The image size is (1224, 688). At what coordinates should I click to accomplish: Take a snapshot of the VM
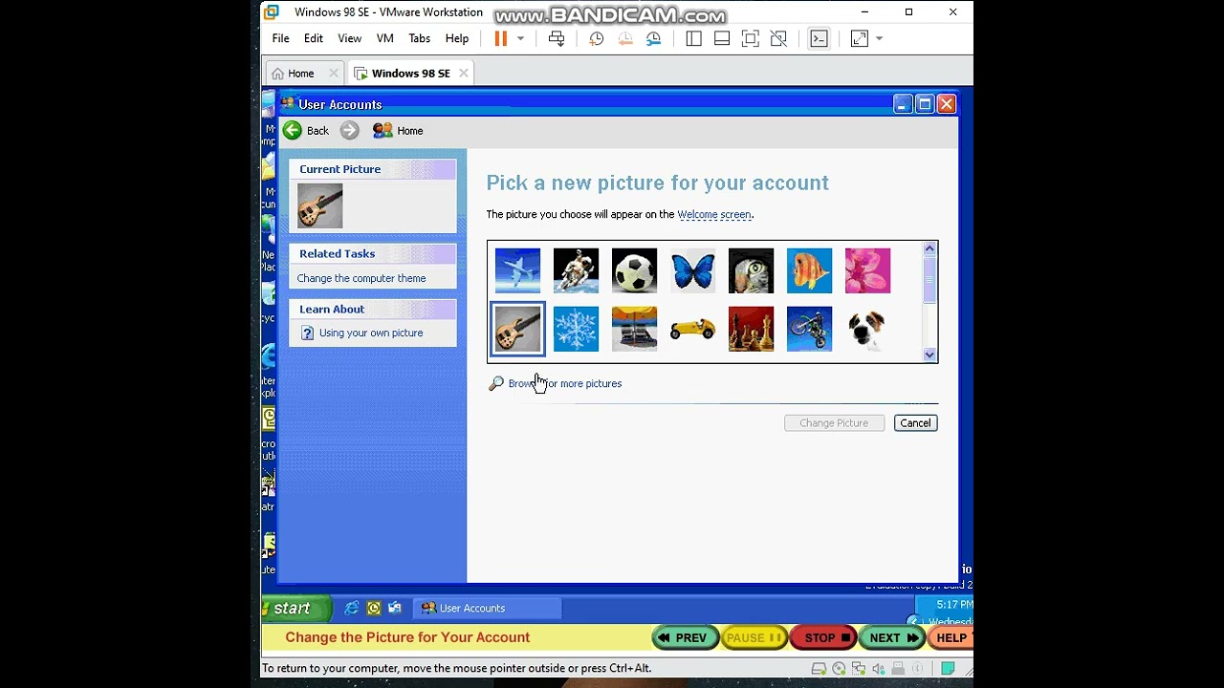point(596,38)
